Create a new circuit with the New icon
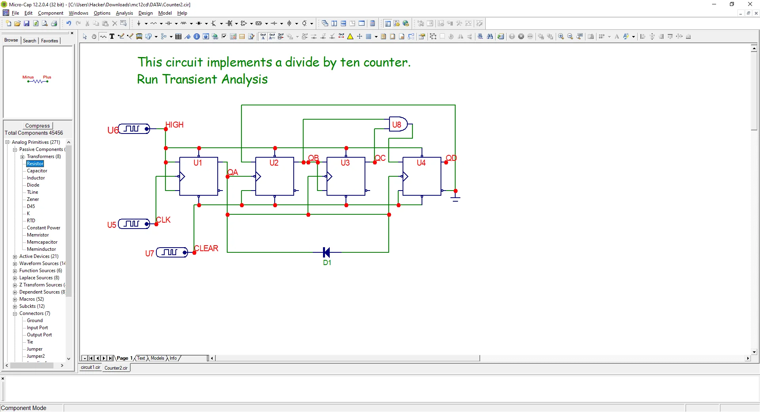760x412 pixels. pos(8,23)
